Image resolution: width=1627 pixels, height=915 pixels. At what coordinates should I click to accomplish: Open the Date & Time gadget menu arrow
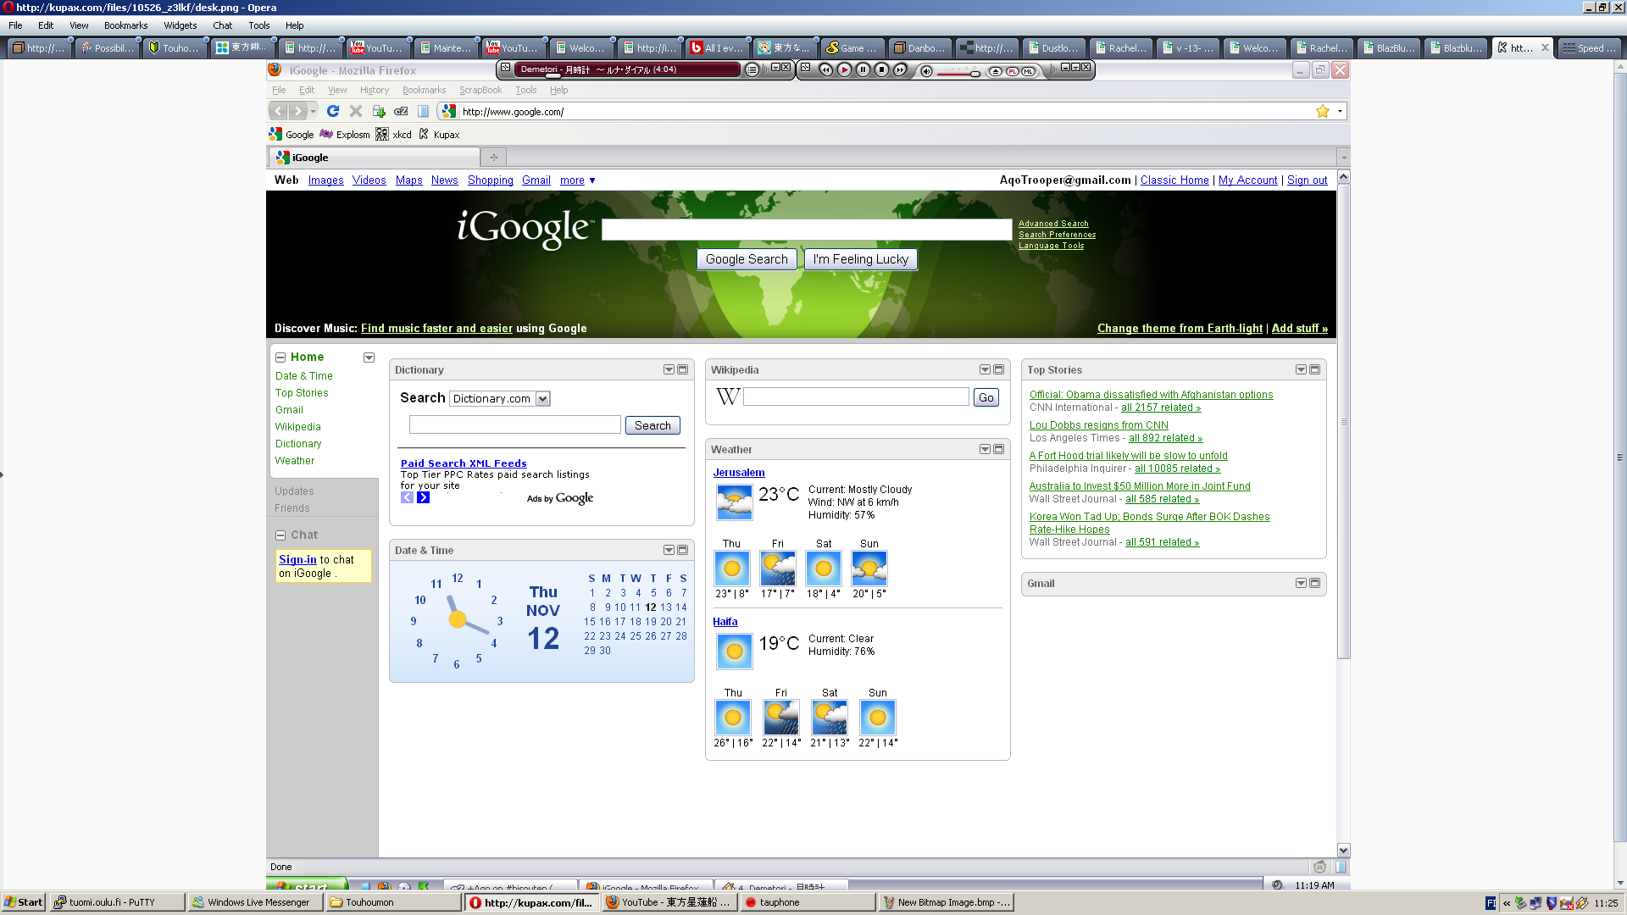(x=669, y=551)
